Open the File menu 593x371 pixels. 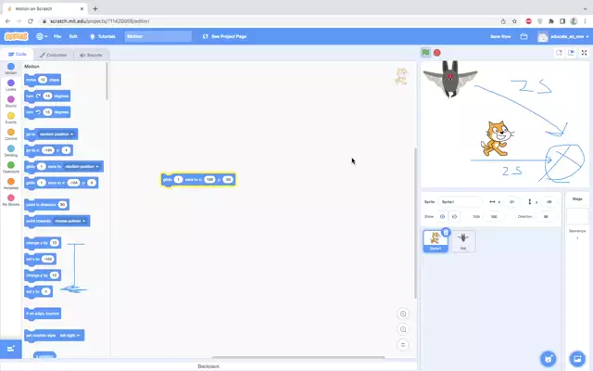[x=57, y=36]
